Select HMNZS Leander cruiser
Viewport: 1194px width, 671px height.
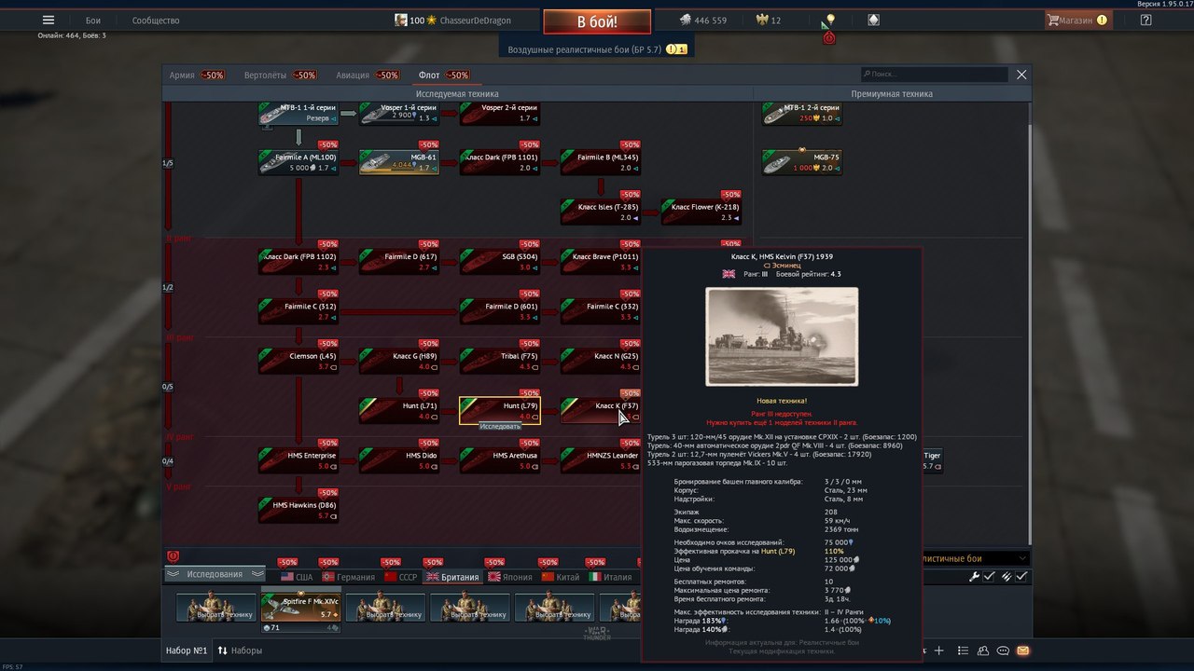pos(601,460)
